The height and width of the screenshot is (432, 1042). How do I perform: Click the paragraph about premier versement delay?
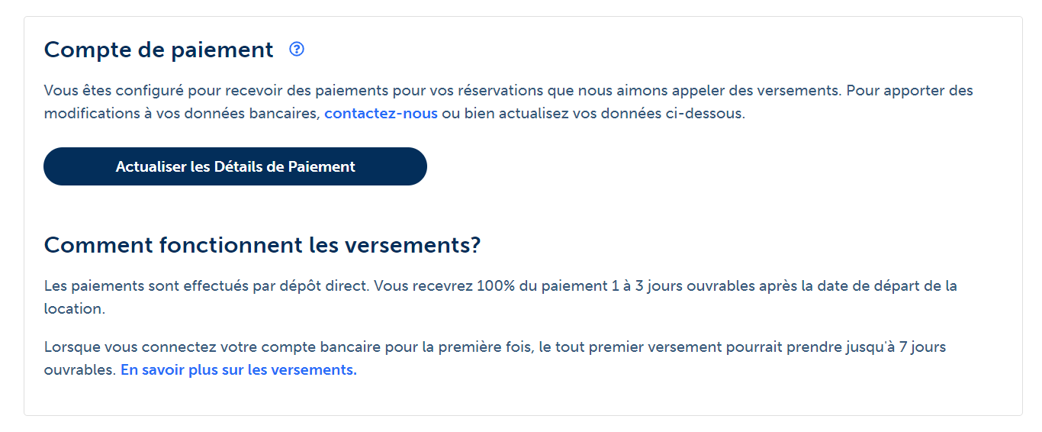tap(495, 359)
